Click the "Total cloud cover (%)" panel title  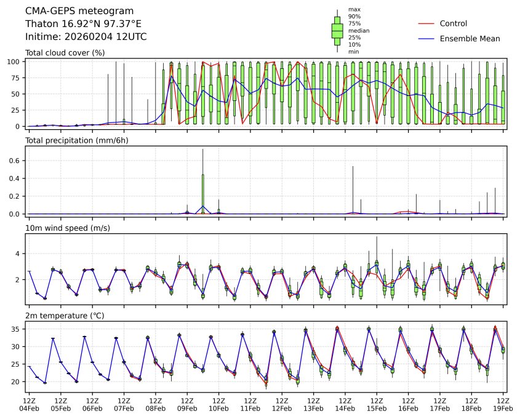click(65, 53)
